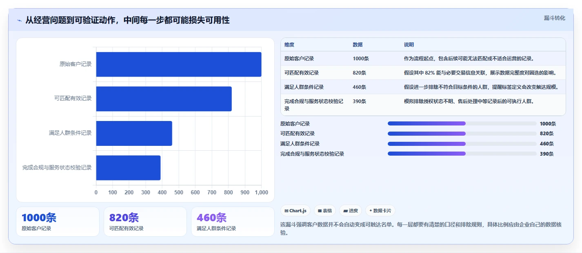Click progress list label 可匹配有效记录
The height and width of the screenshot is (253, 582).
[298, 133]
